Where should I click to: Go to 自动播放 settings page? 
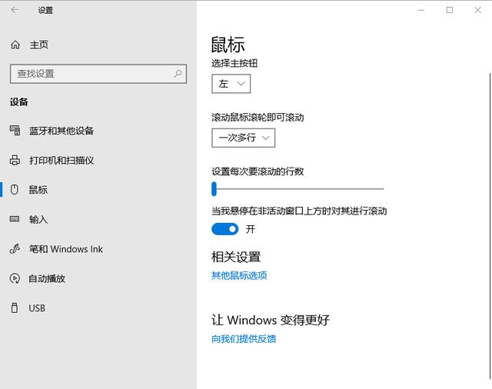coord(47,278)
